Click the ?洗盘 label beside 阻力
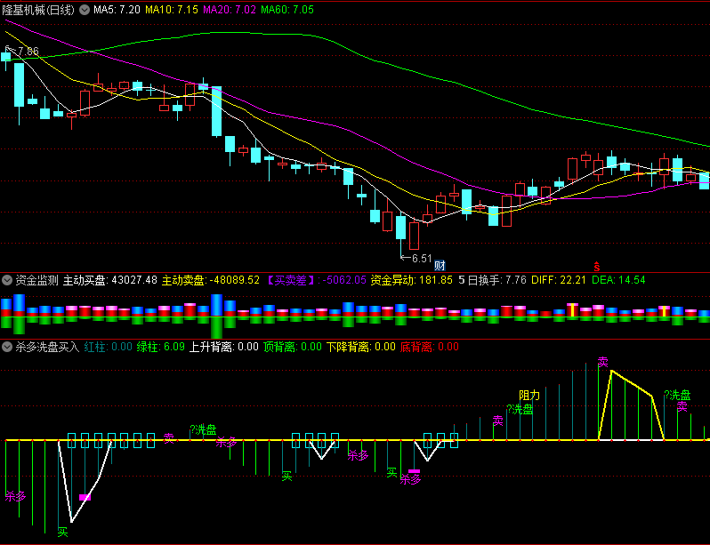This screenshot has width=710, height=545. click(520, 410)
